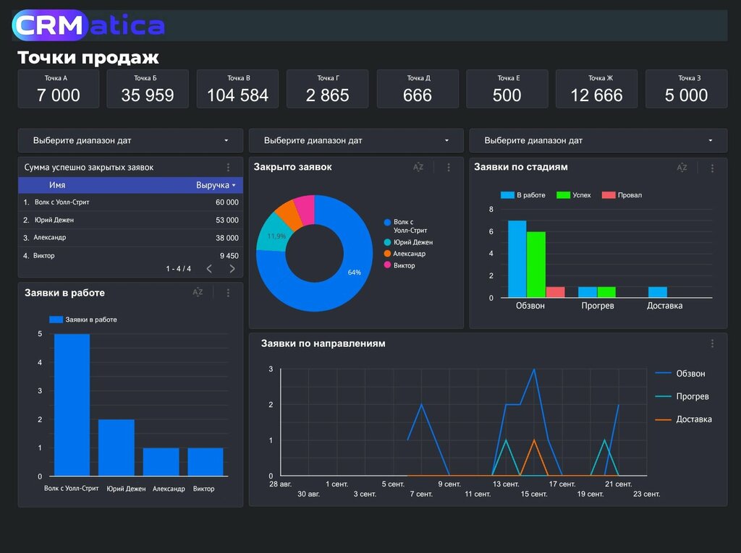Open three-dot menu of Заявки в работе
Viewport: 741px width, 553px height.
[x=228, y=293]
